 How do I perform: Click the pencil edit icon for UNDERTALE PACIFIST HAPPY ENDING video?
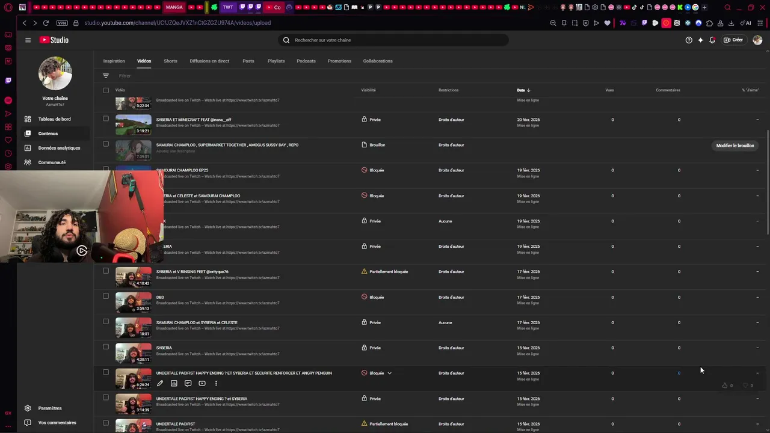pyautogui.click(x=160, y=383)
